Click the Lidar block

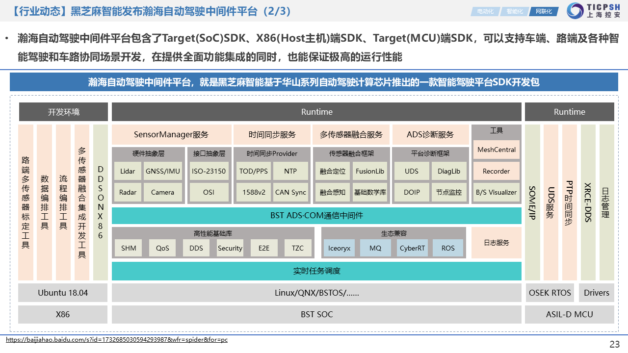point(128,171)
